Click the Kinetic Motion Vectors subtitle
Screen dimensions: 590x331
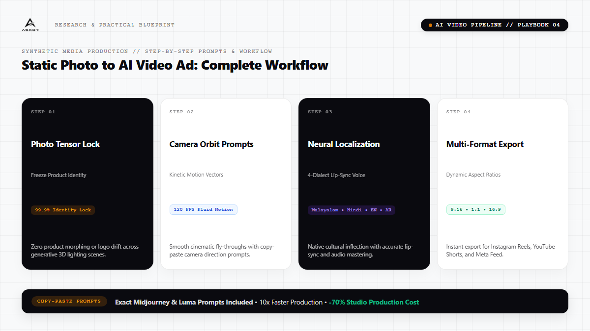(196, 175)
